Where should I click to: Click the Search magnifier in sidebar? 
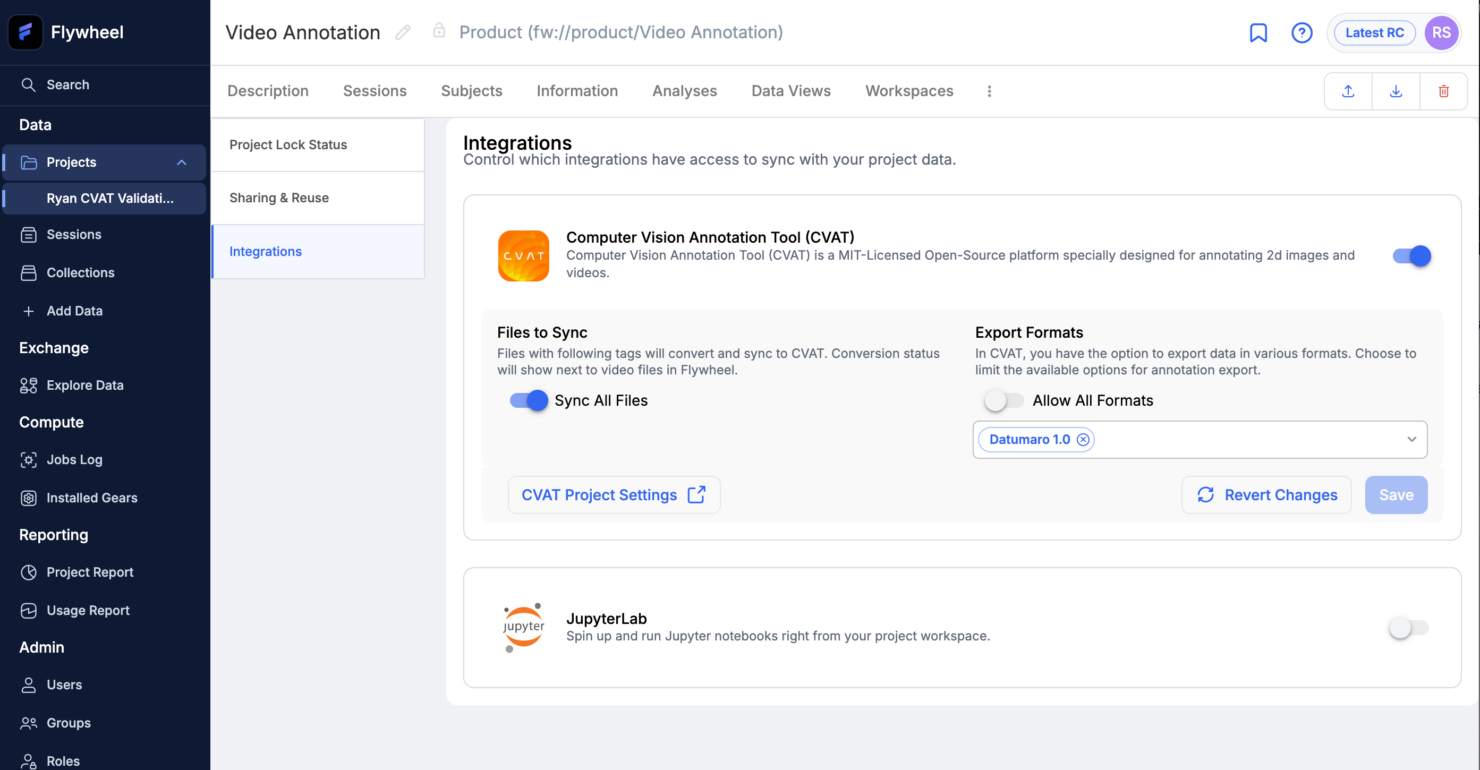pyautogui.click(x=28, y=85)
